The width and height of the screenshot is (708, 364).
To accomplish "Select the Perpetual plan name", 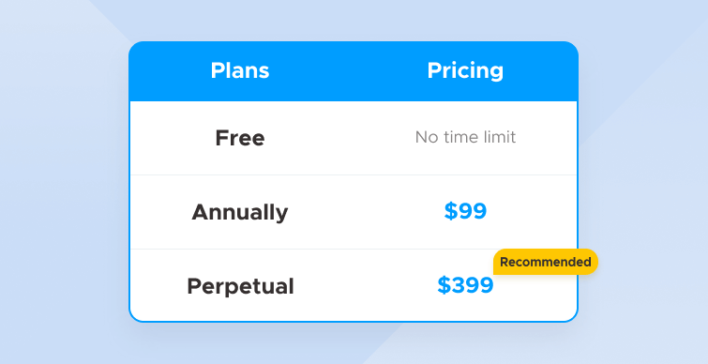I will 240,286.
